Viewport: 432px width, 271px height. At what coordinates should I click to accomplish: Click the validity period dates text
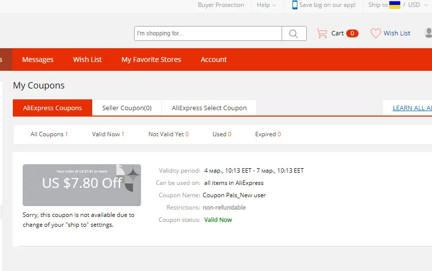click(x=254, y=171)
